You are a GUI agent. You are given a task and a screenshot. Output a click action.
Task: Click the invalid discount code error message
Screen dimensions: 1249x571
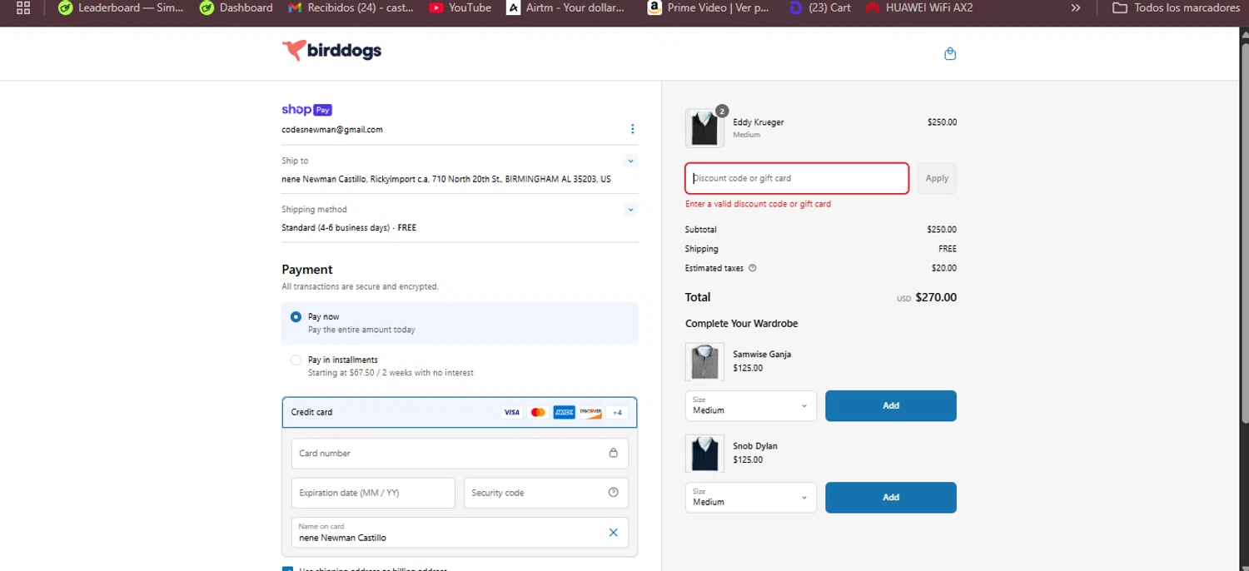click(758, 204)
